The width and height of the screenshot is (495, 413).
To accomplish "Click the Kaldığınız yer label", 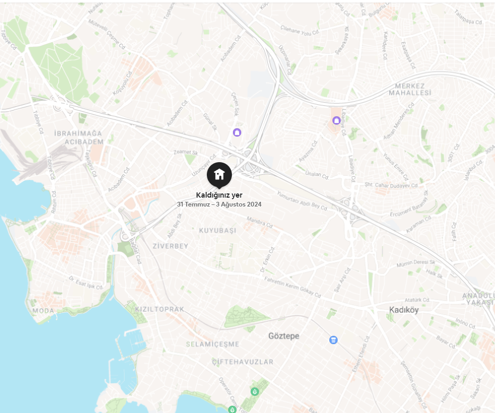I will point(219,195).
